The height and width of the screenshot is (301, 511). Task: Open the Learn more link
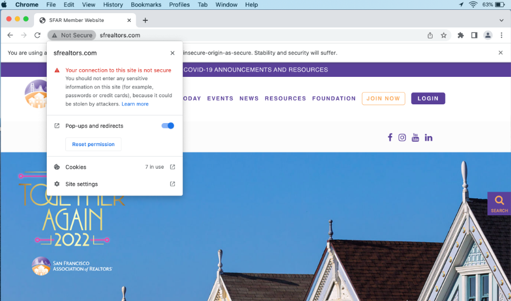135,104
